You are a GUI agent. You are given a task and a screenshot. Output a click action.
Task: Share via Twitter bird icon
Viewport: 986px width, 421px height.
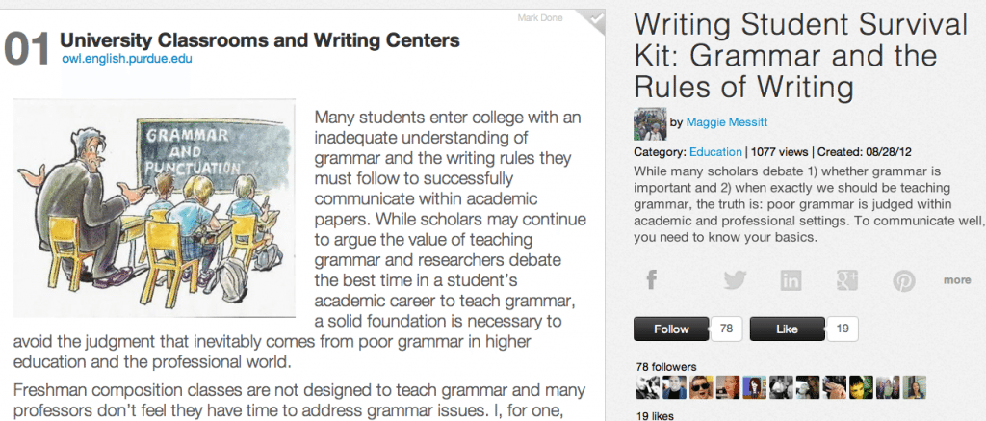[734, 280]
